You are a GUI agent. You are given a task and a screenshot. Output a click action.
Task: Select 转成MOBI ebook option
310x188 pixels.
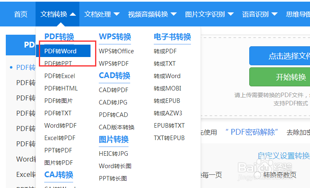[x=167, y=88]
